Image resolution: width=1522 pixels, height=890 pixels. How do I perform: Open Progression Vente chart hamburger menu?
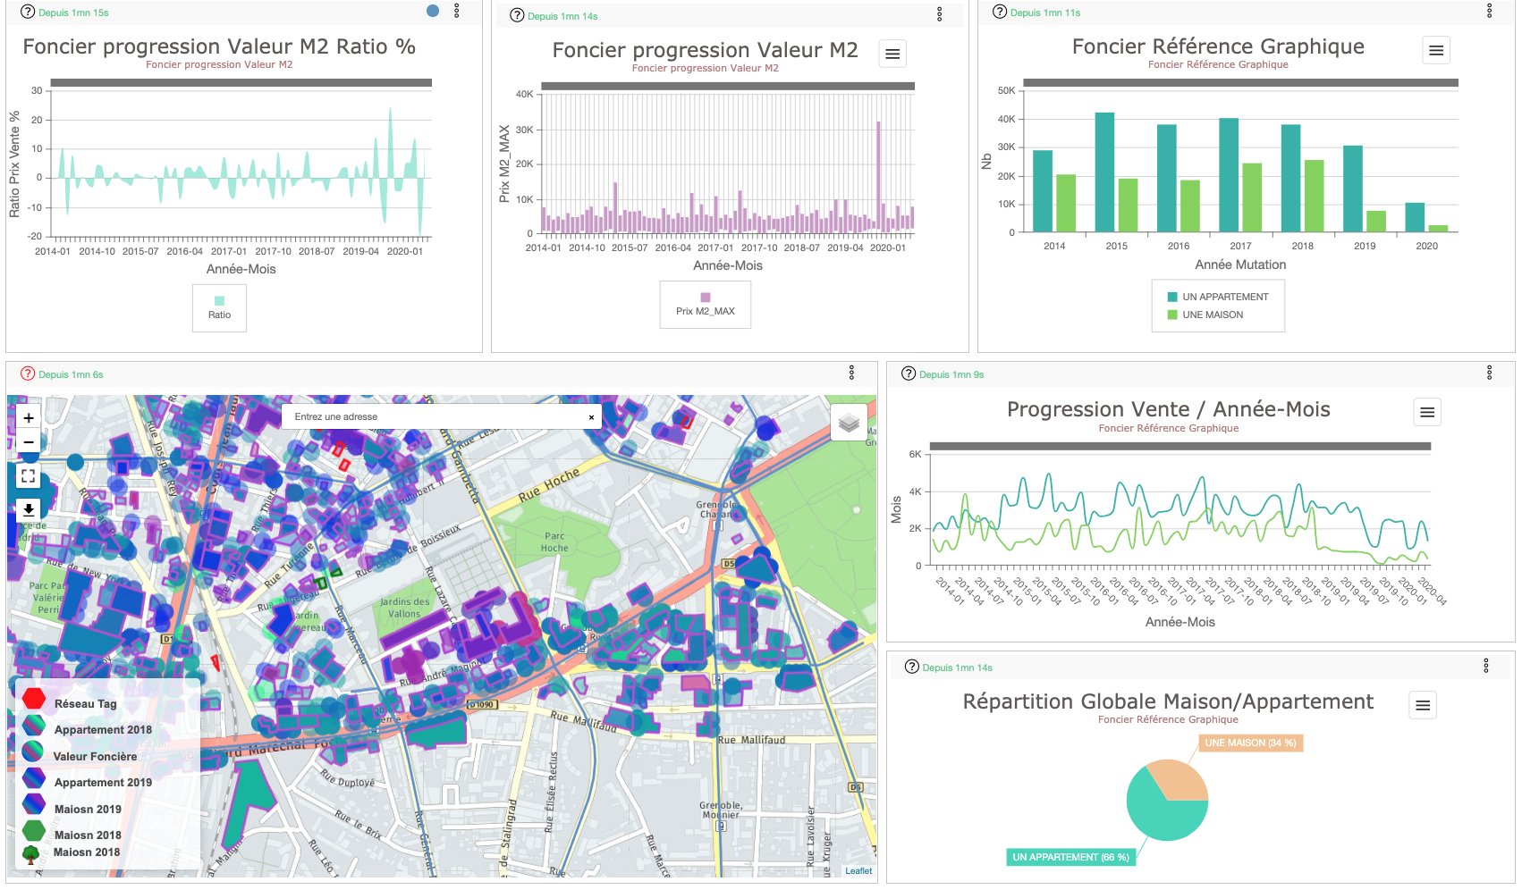click(1426, 412)
